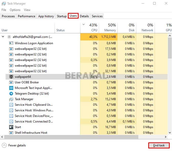Viewport: 172px width, 151px height.
Task: Click the 1.712,3 MB memory cell
Action: [x=108, y=37]
